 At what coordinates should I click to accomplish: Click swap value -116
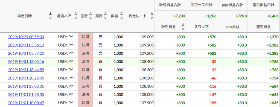click(x=212, y=86)
